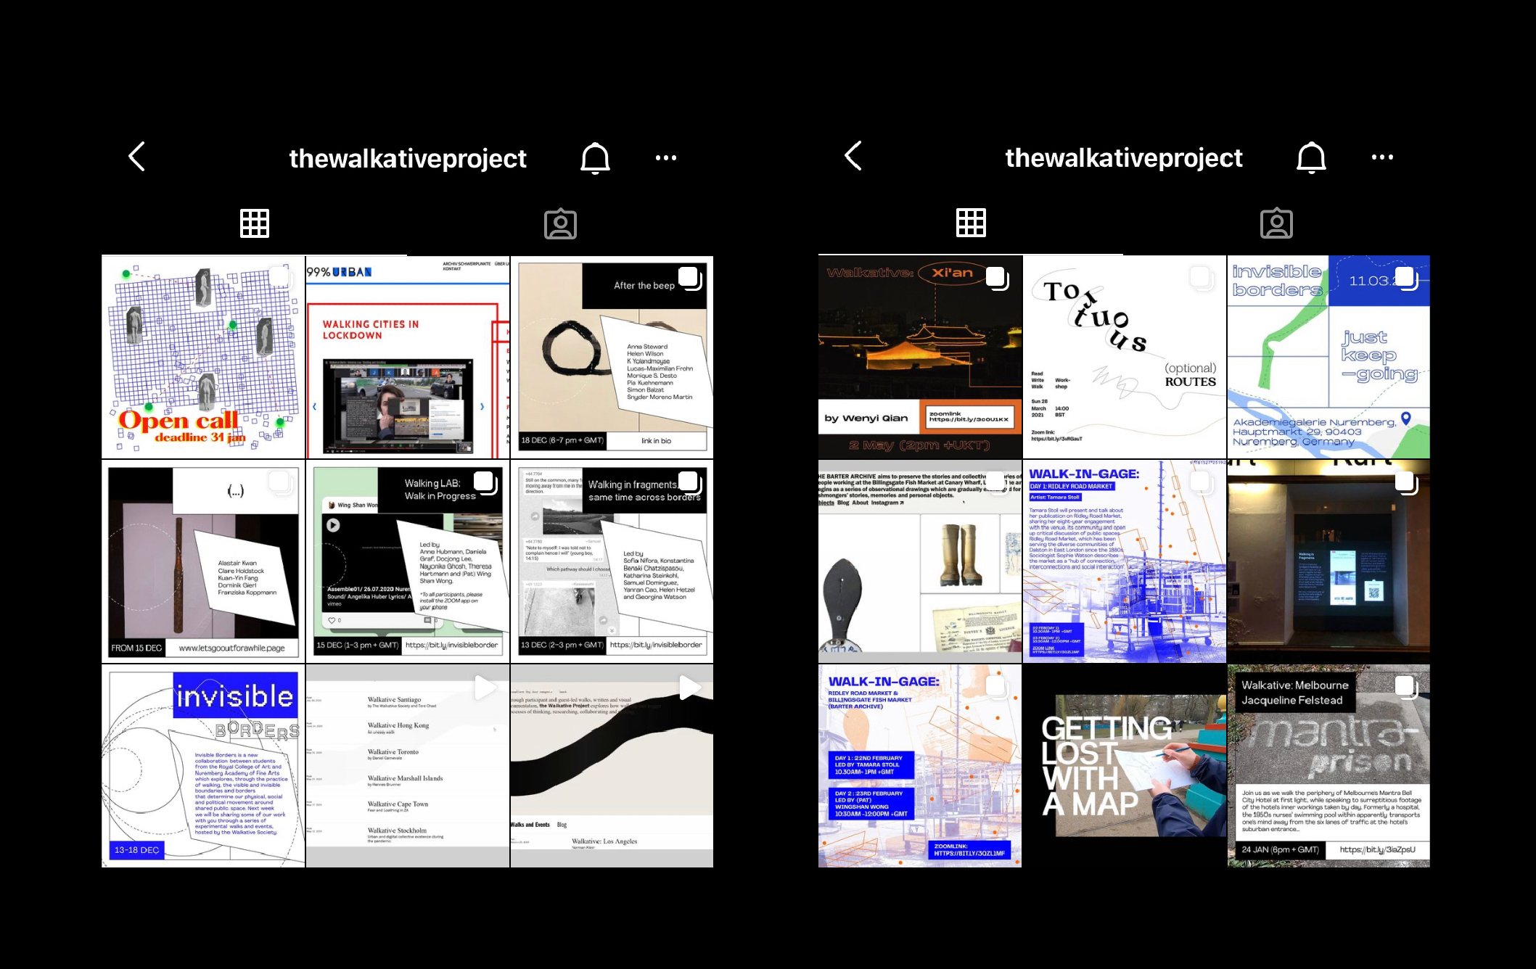Play the Walkative Los Angeles video post
Screen dimensions: 1536x969
[x=612, y=766]
